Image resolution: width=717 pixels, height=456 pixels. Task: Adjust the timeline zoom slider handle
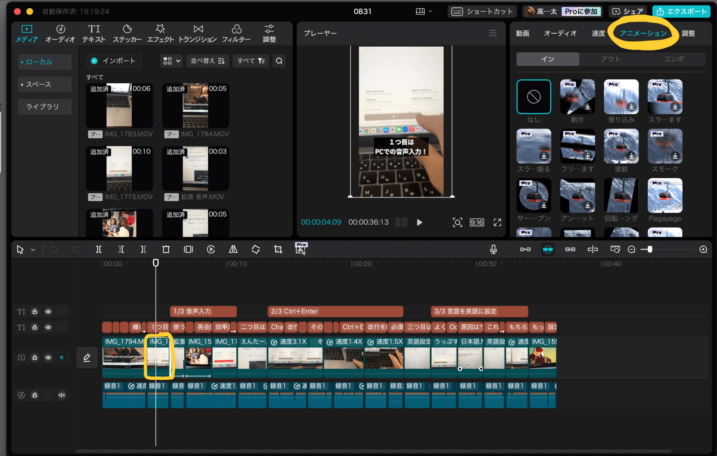650,249
